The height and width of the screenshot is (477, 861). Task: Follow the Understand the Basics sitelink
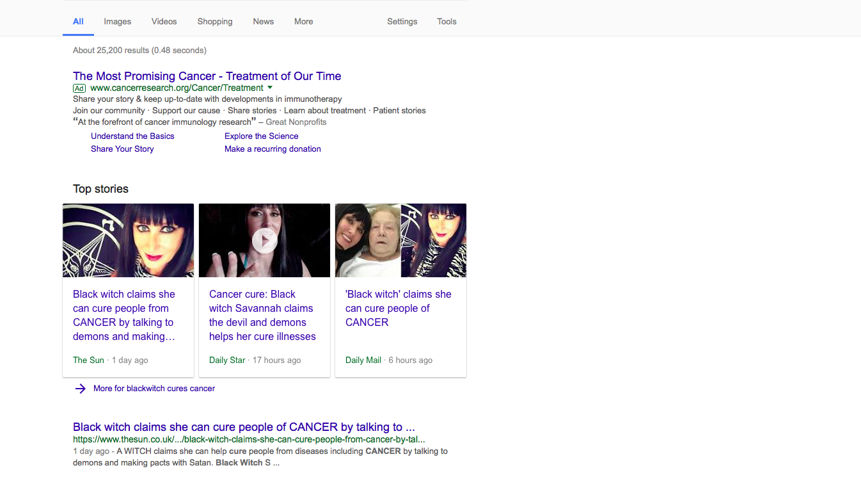coord(132,136)
